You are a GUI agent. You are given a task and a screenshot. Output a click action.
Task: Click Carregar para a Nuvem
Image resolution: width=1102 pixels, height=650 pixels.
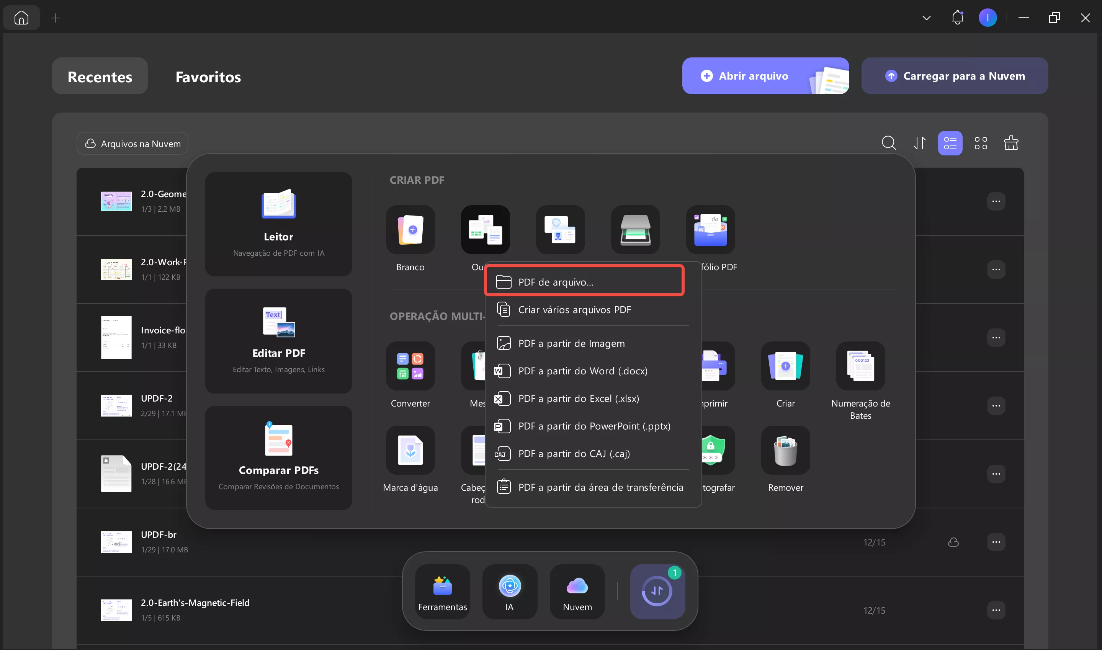(954, 76)
